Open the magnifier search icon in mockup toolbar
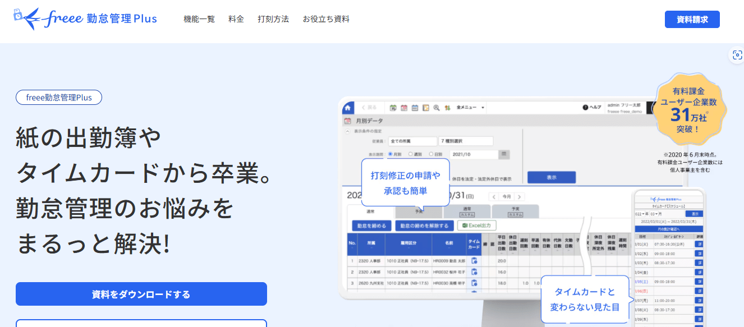744x327 pixels. tap(437, 107)
